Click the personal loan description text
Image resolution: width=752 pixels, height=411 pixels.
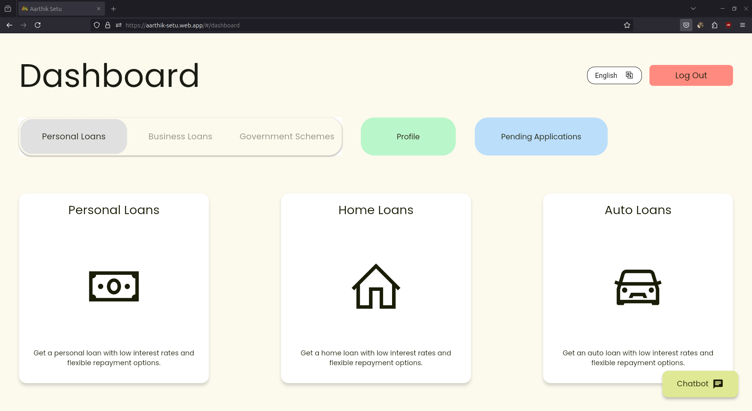tap(114, 358)
